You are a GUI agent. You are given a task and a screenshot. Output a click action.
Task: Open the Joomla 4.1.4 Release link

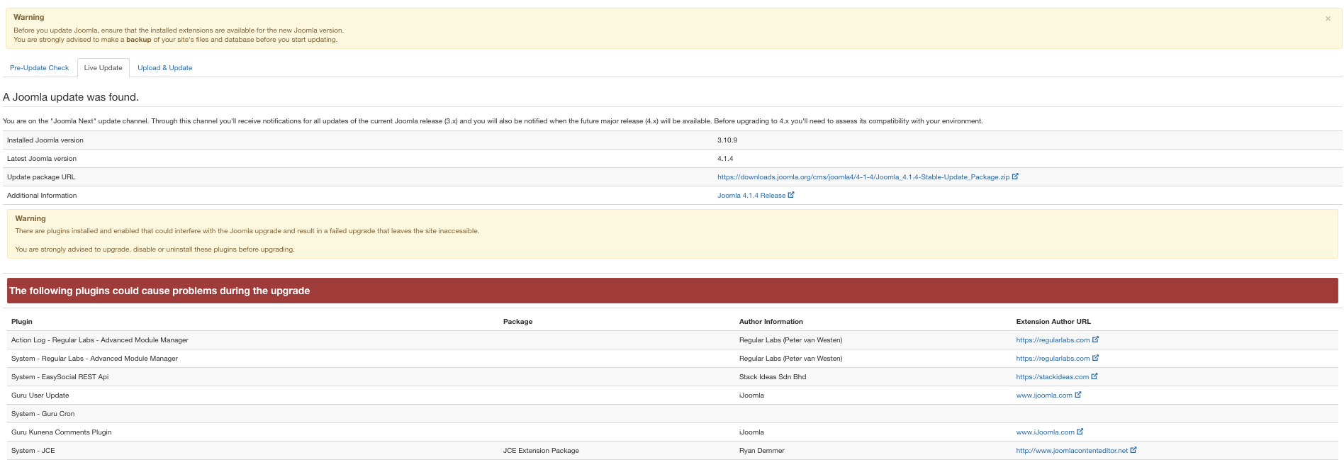(x=751, y=196)
